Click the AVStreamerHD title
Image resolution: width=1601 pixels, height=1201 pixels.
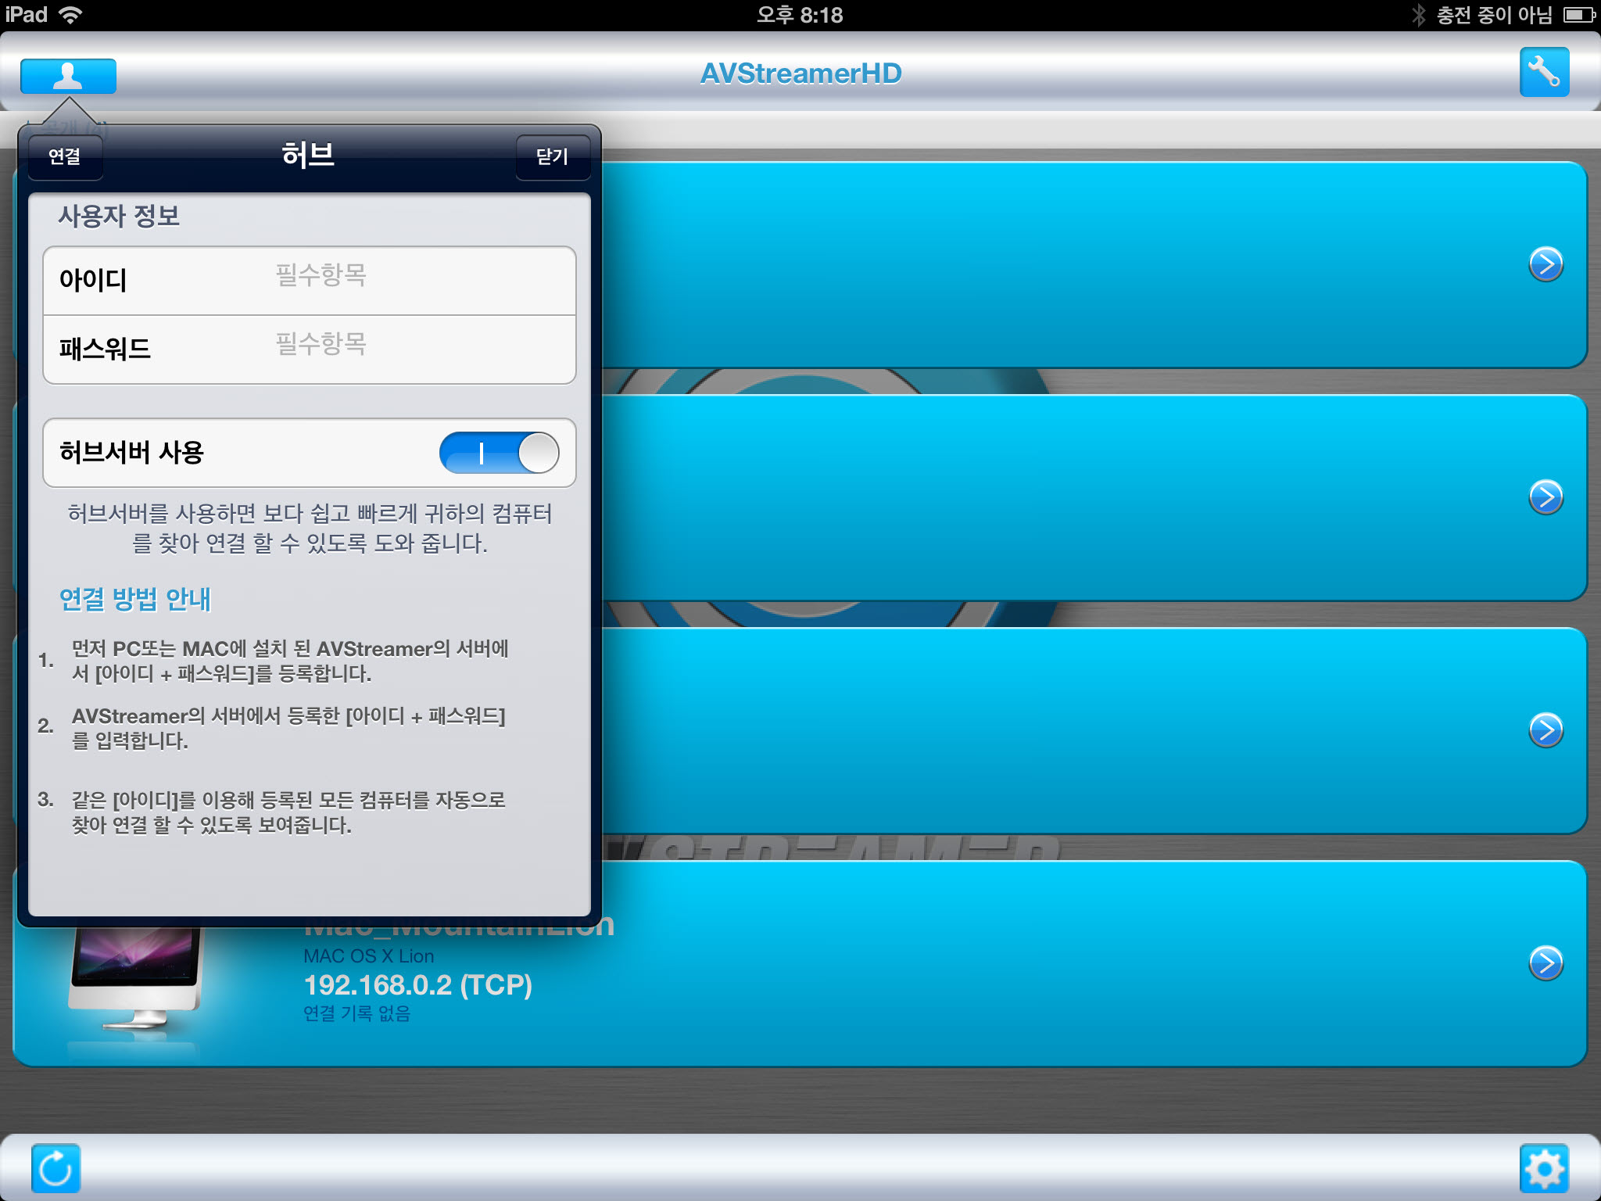[800, 73]
